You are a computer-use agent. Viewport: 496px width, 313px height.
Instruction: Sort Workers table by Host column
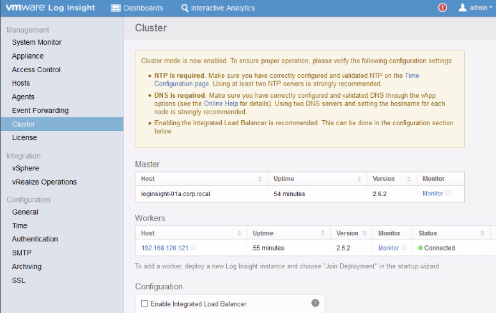point(191,233)
